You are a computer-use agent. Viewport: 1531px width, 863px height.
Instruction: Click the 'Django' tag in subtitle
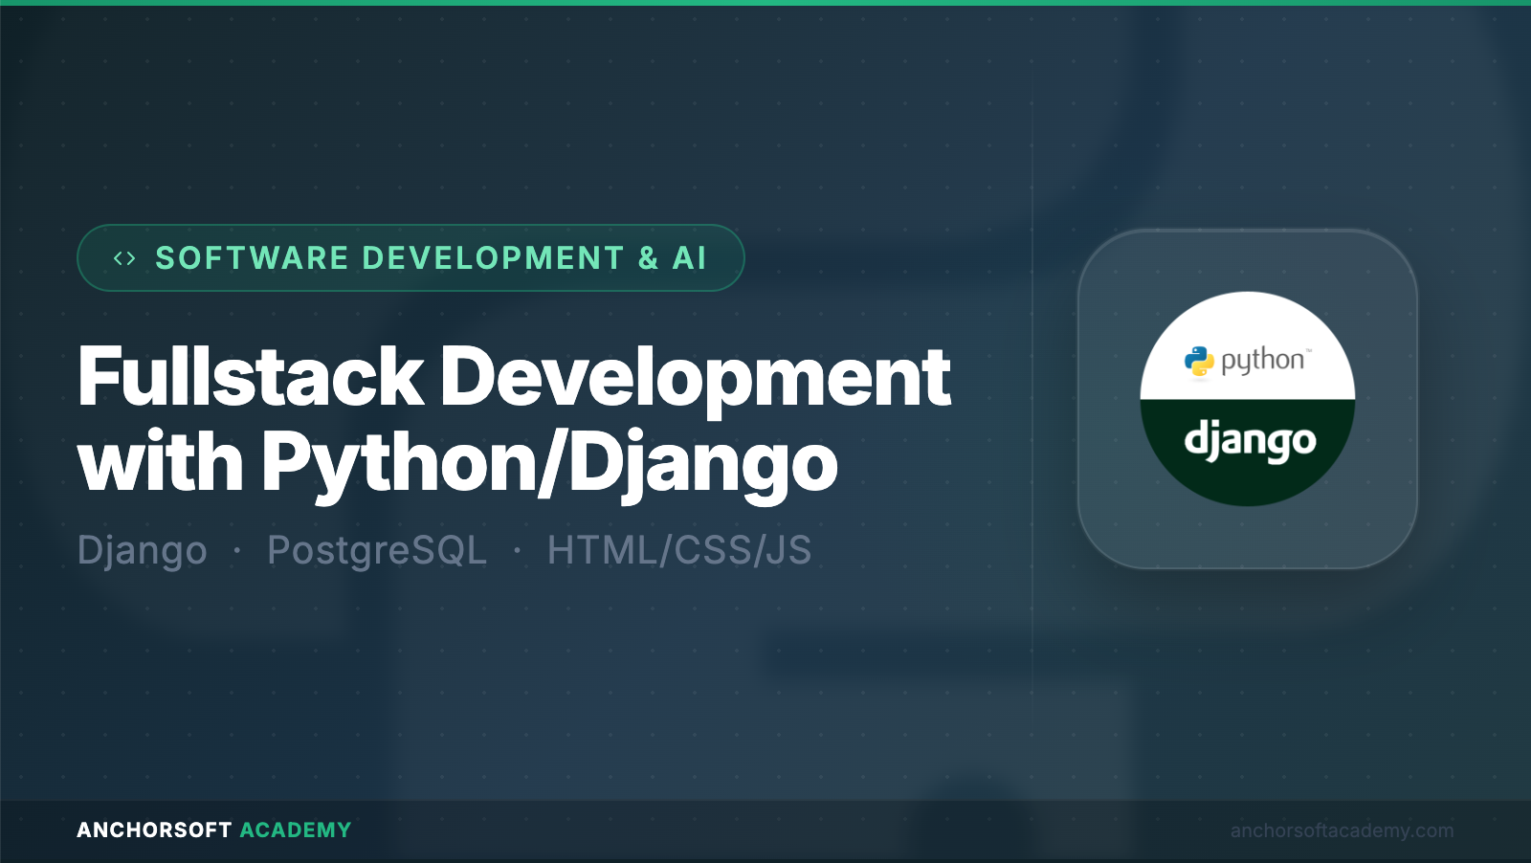click(x=143, y=551)
